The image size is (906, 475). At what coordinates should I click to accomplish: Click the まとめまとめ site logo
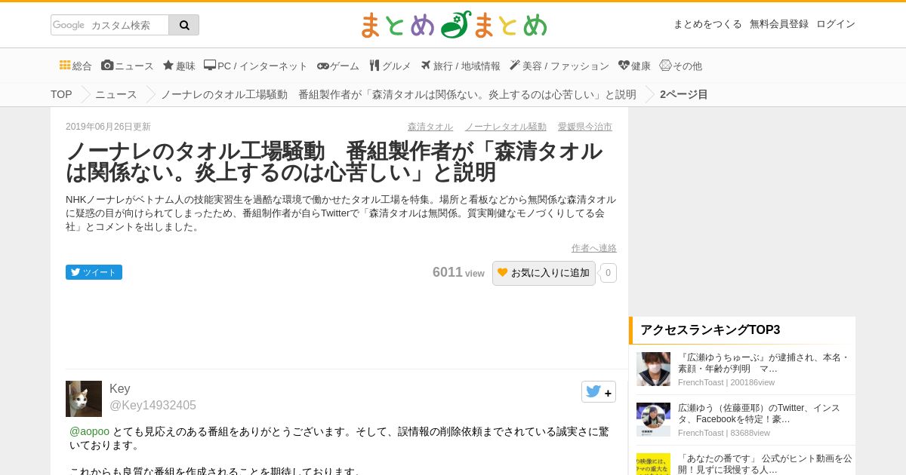click(453, 25)
